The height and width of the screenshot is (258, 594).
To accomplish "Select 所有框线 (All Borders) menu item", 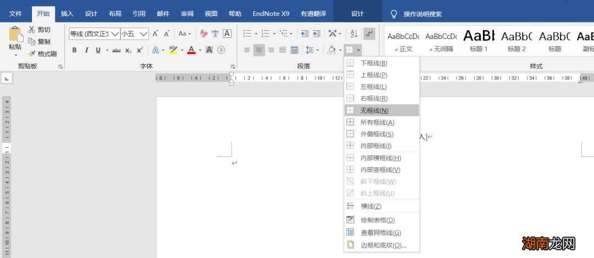I will point(382,122).
